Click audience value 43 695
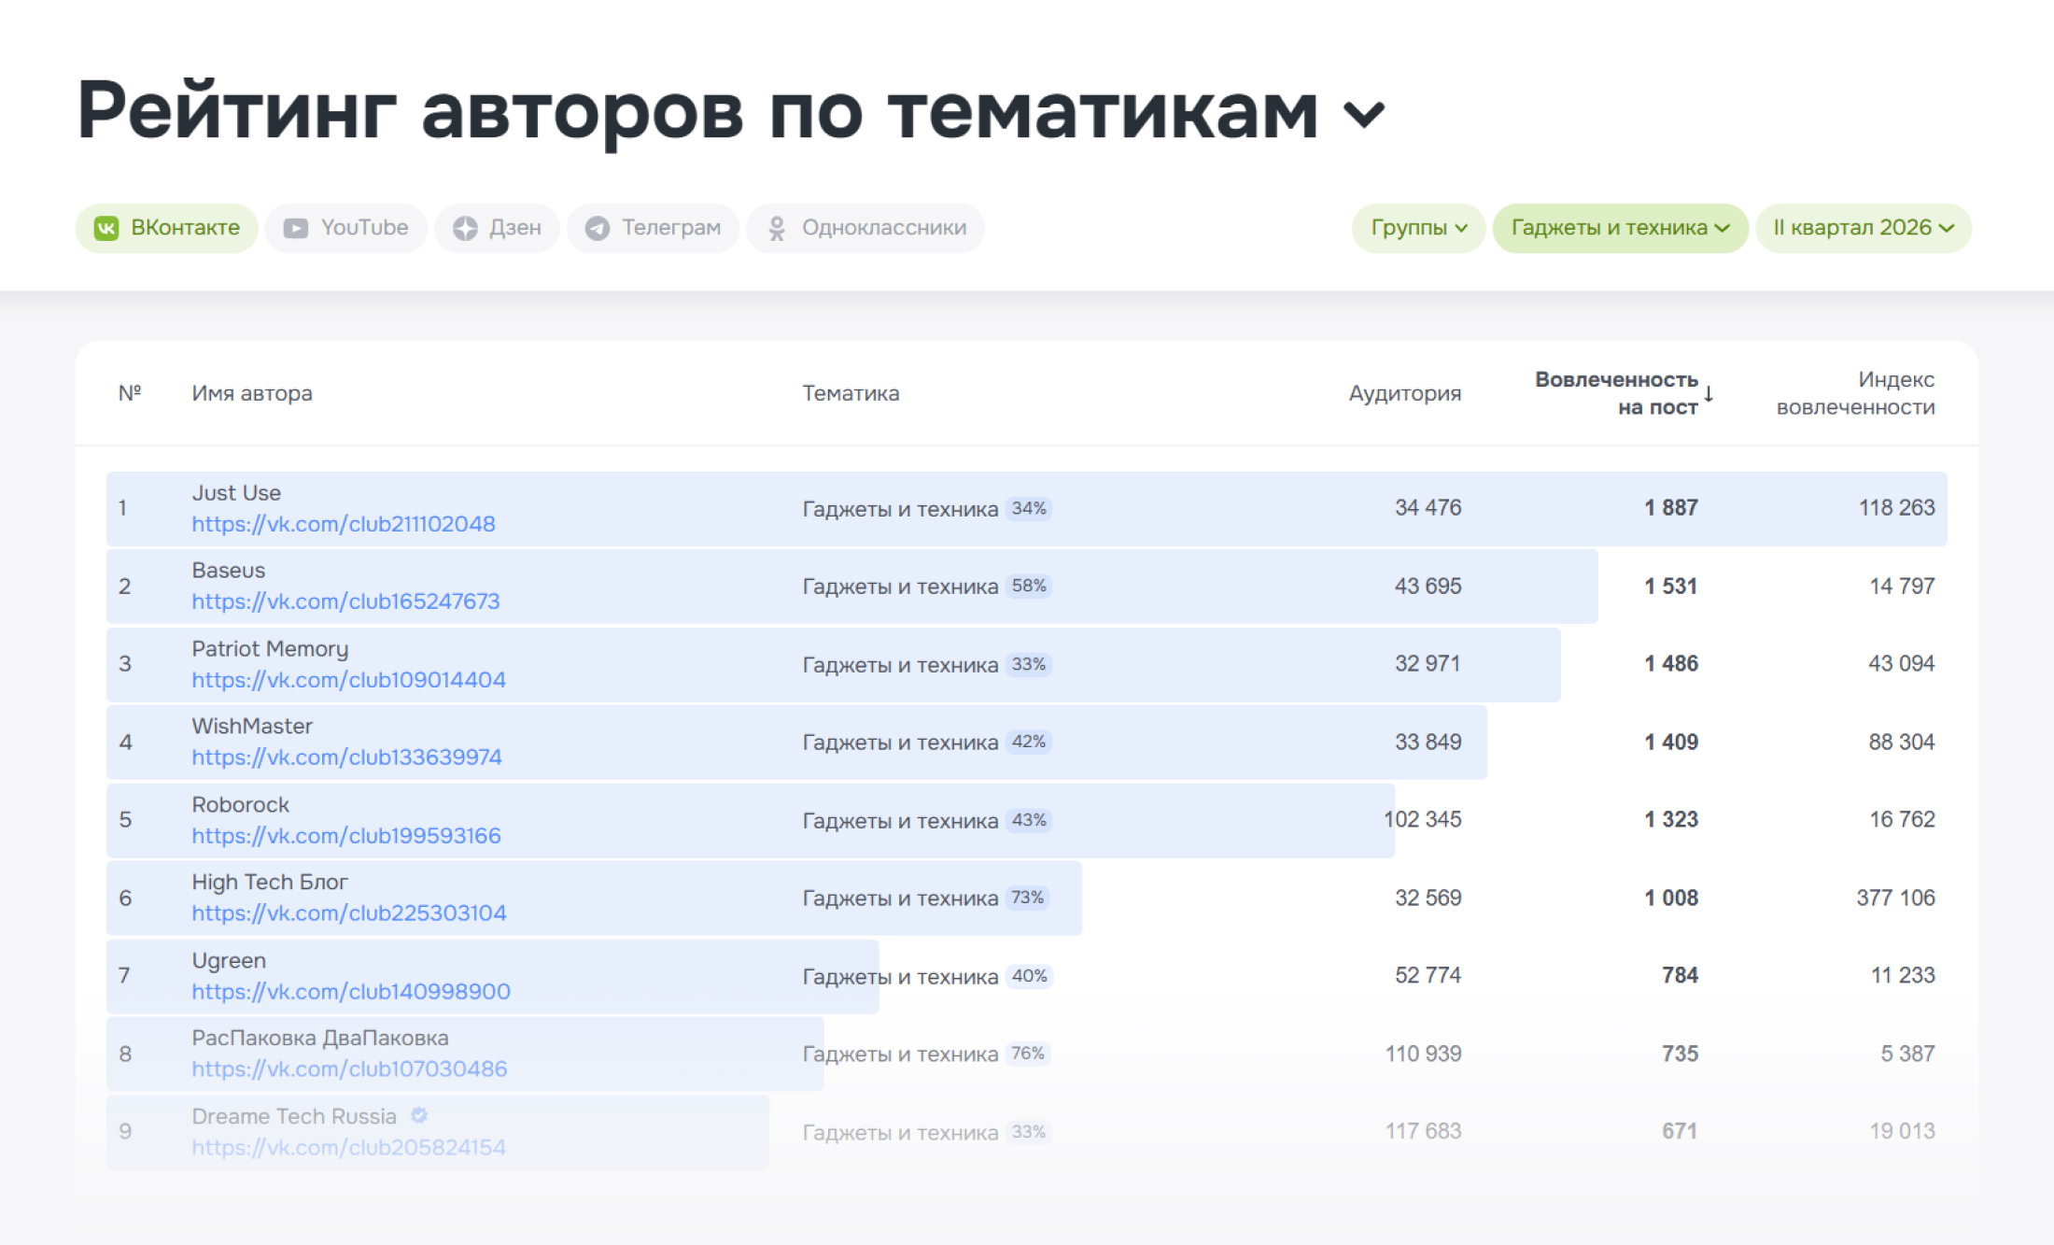2054x1245 pixels. pos(1428,587)
